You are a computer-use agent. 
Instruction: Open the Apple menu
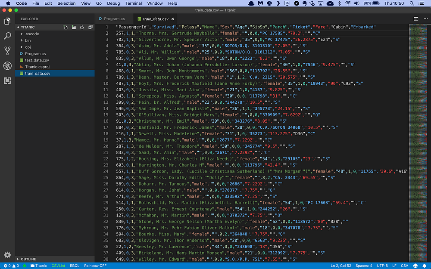8,3
